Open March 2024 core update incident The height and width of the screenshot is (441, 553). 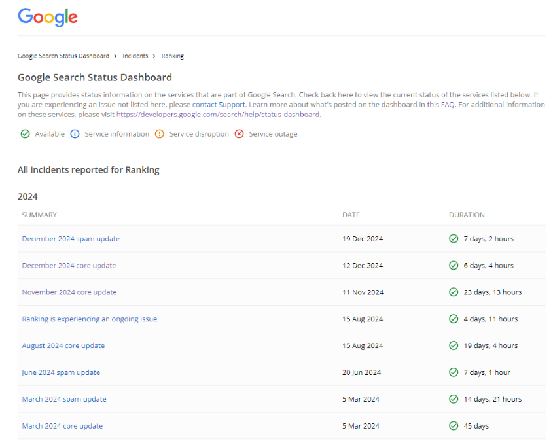pos(62,426)
